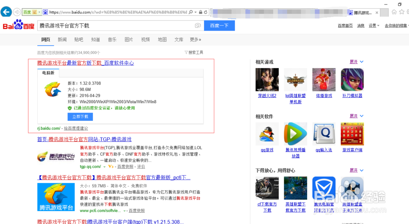This screenshot has width=409, height=224.
Task: Select the 网页 tab
Action: (46, 40)
